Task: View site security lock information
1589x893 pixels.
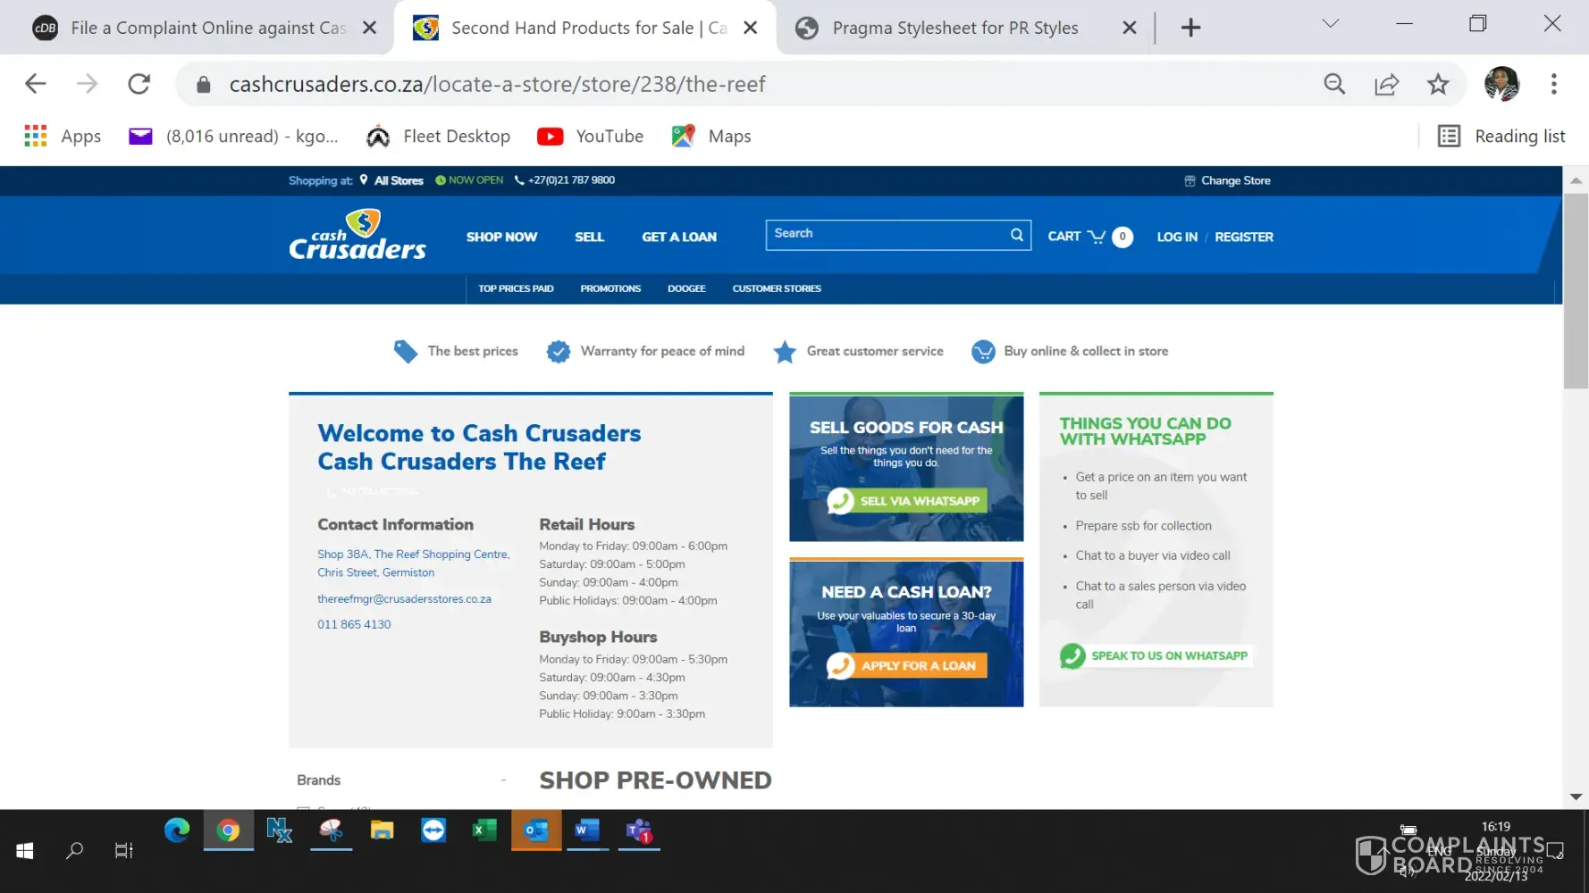Action: (x=204, y=84)
